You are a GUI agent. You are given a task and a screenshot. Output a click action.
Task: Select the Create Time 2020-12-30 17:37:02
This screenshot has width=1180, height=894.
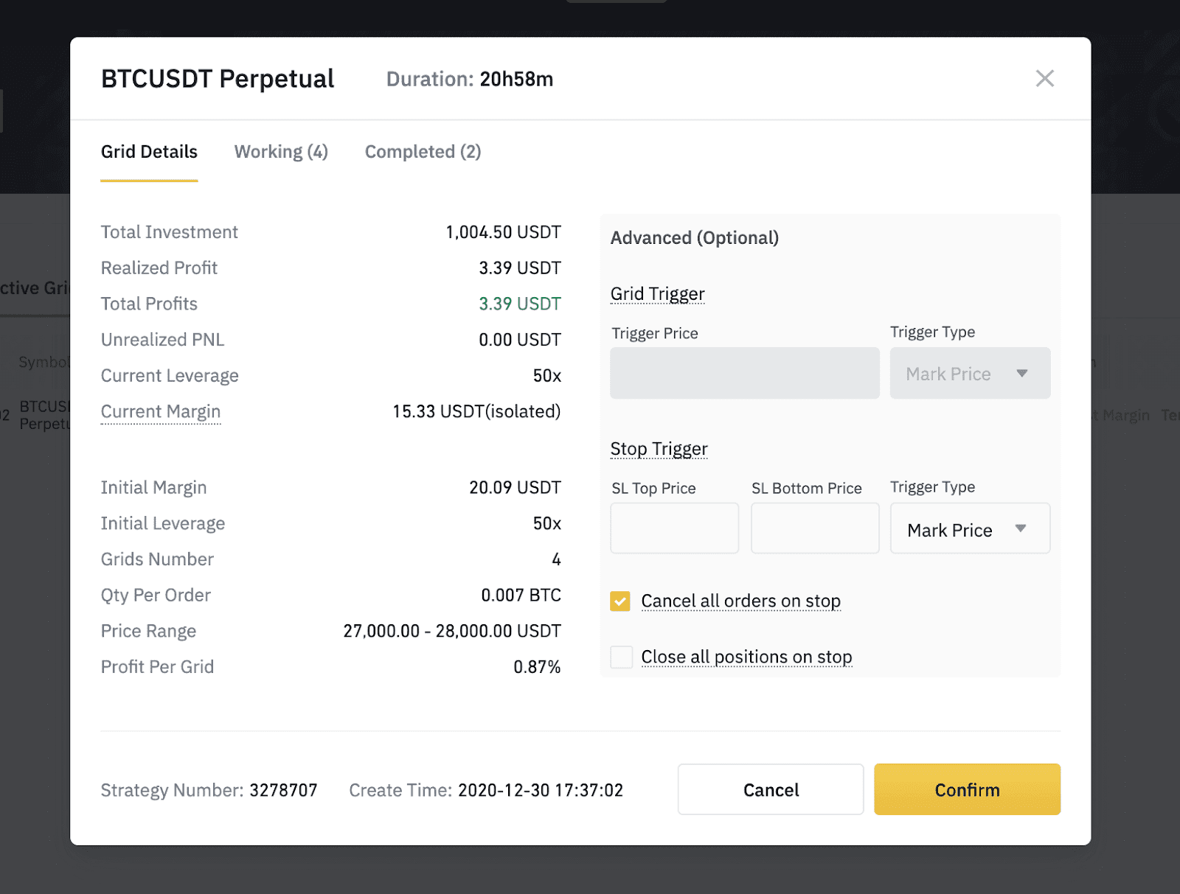click(x=541, y=790)
